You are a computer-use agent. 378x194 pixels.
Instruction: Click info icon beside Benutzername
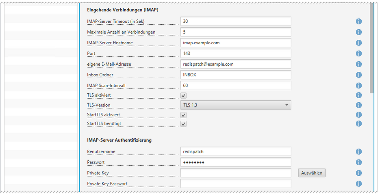click(359, 152)
